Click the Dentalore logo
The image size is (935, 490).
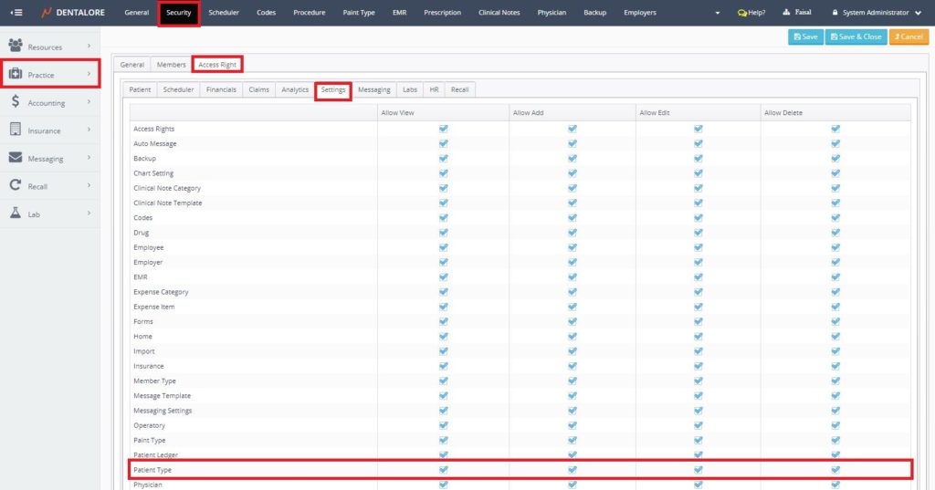[x=74, y=13]
